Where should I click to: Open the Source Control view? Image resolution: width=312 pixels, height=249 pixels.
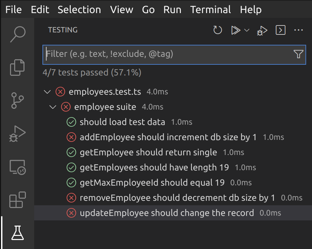tap(18, 100)
